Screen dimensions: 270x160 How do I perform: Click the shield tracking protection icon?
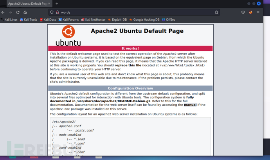click(x=52, y=12)
